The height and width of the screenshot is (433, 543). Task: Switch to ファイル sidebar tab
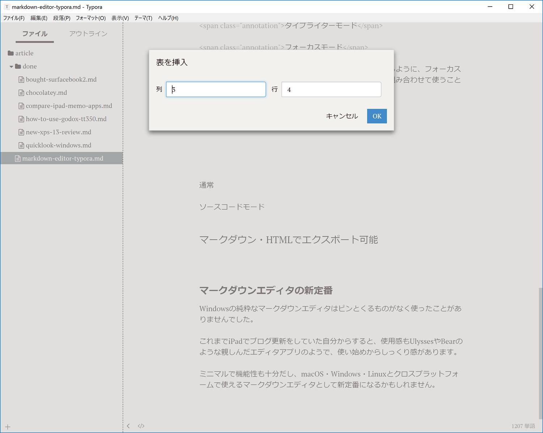(35, 34)
